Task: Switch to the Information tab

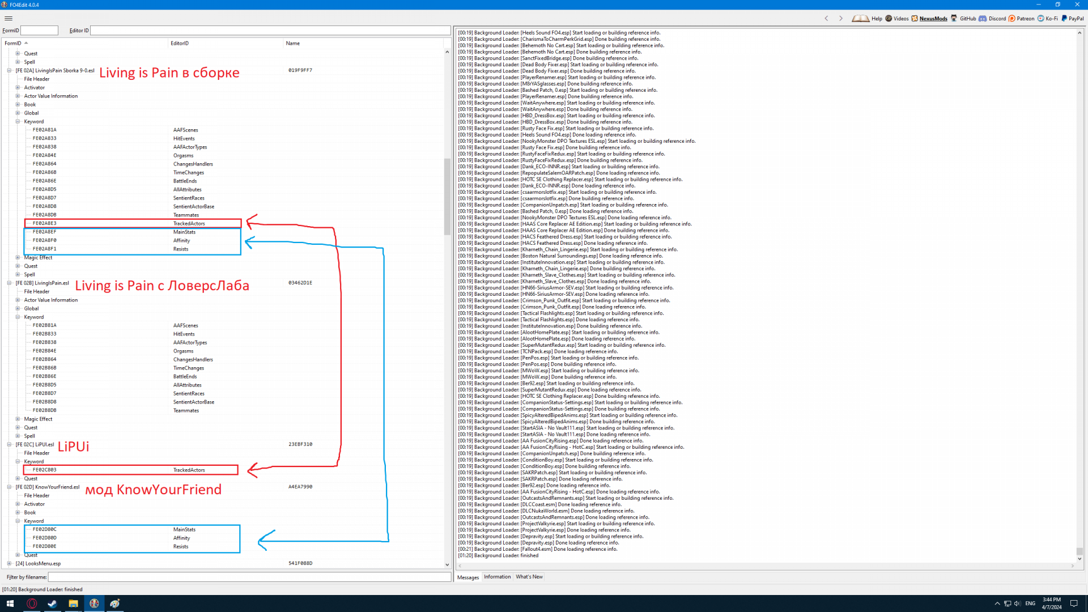Action: [x=497, y=577]
